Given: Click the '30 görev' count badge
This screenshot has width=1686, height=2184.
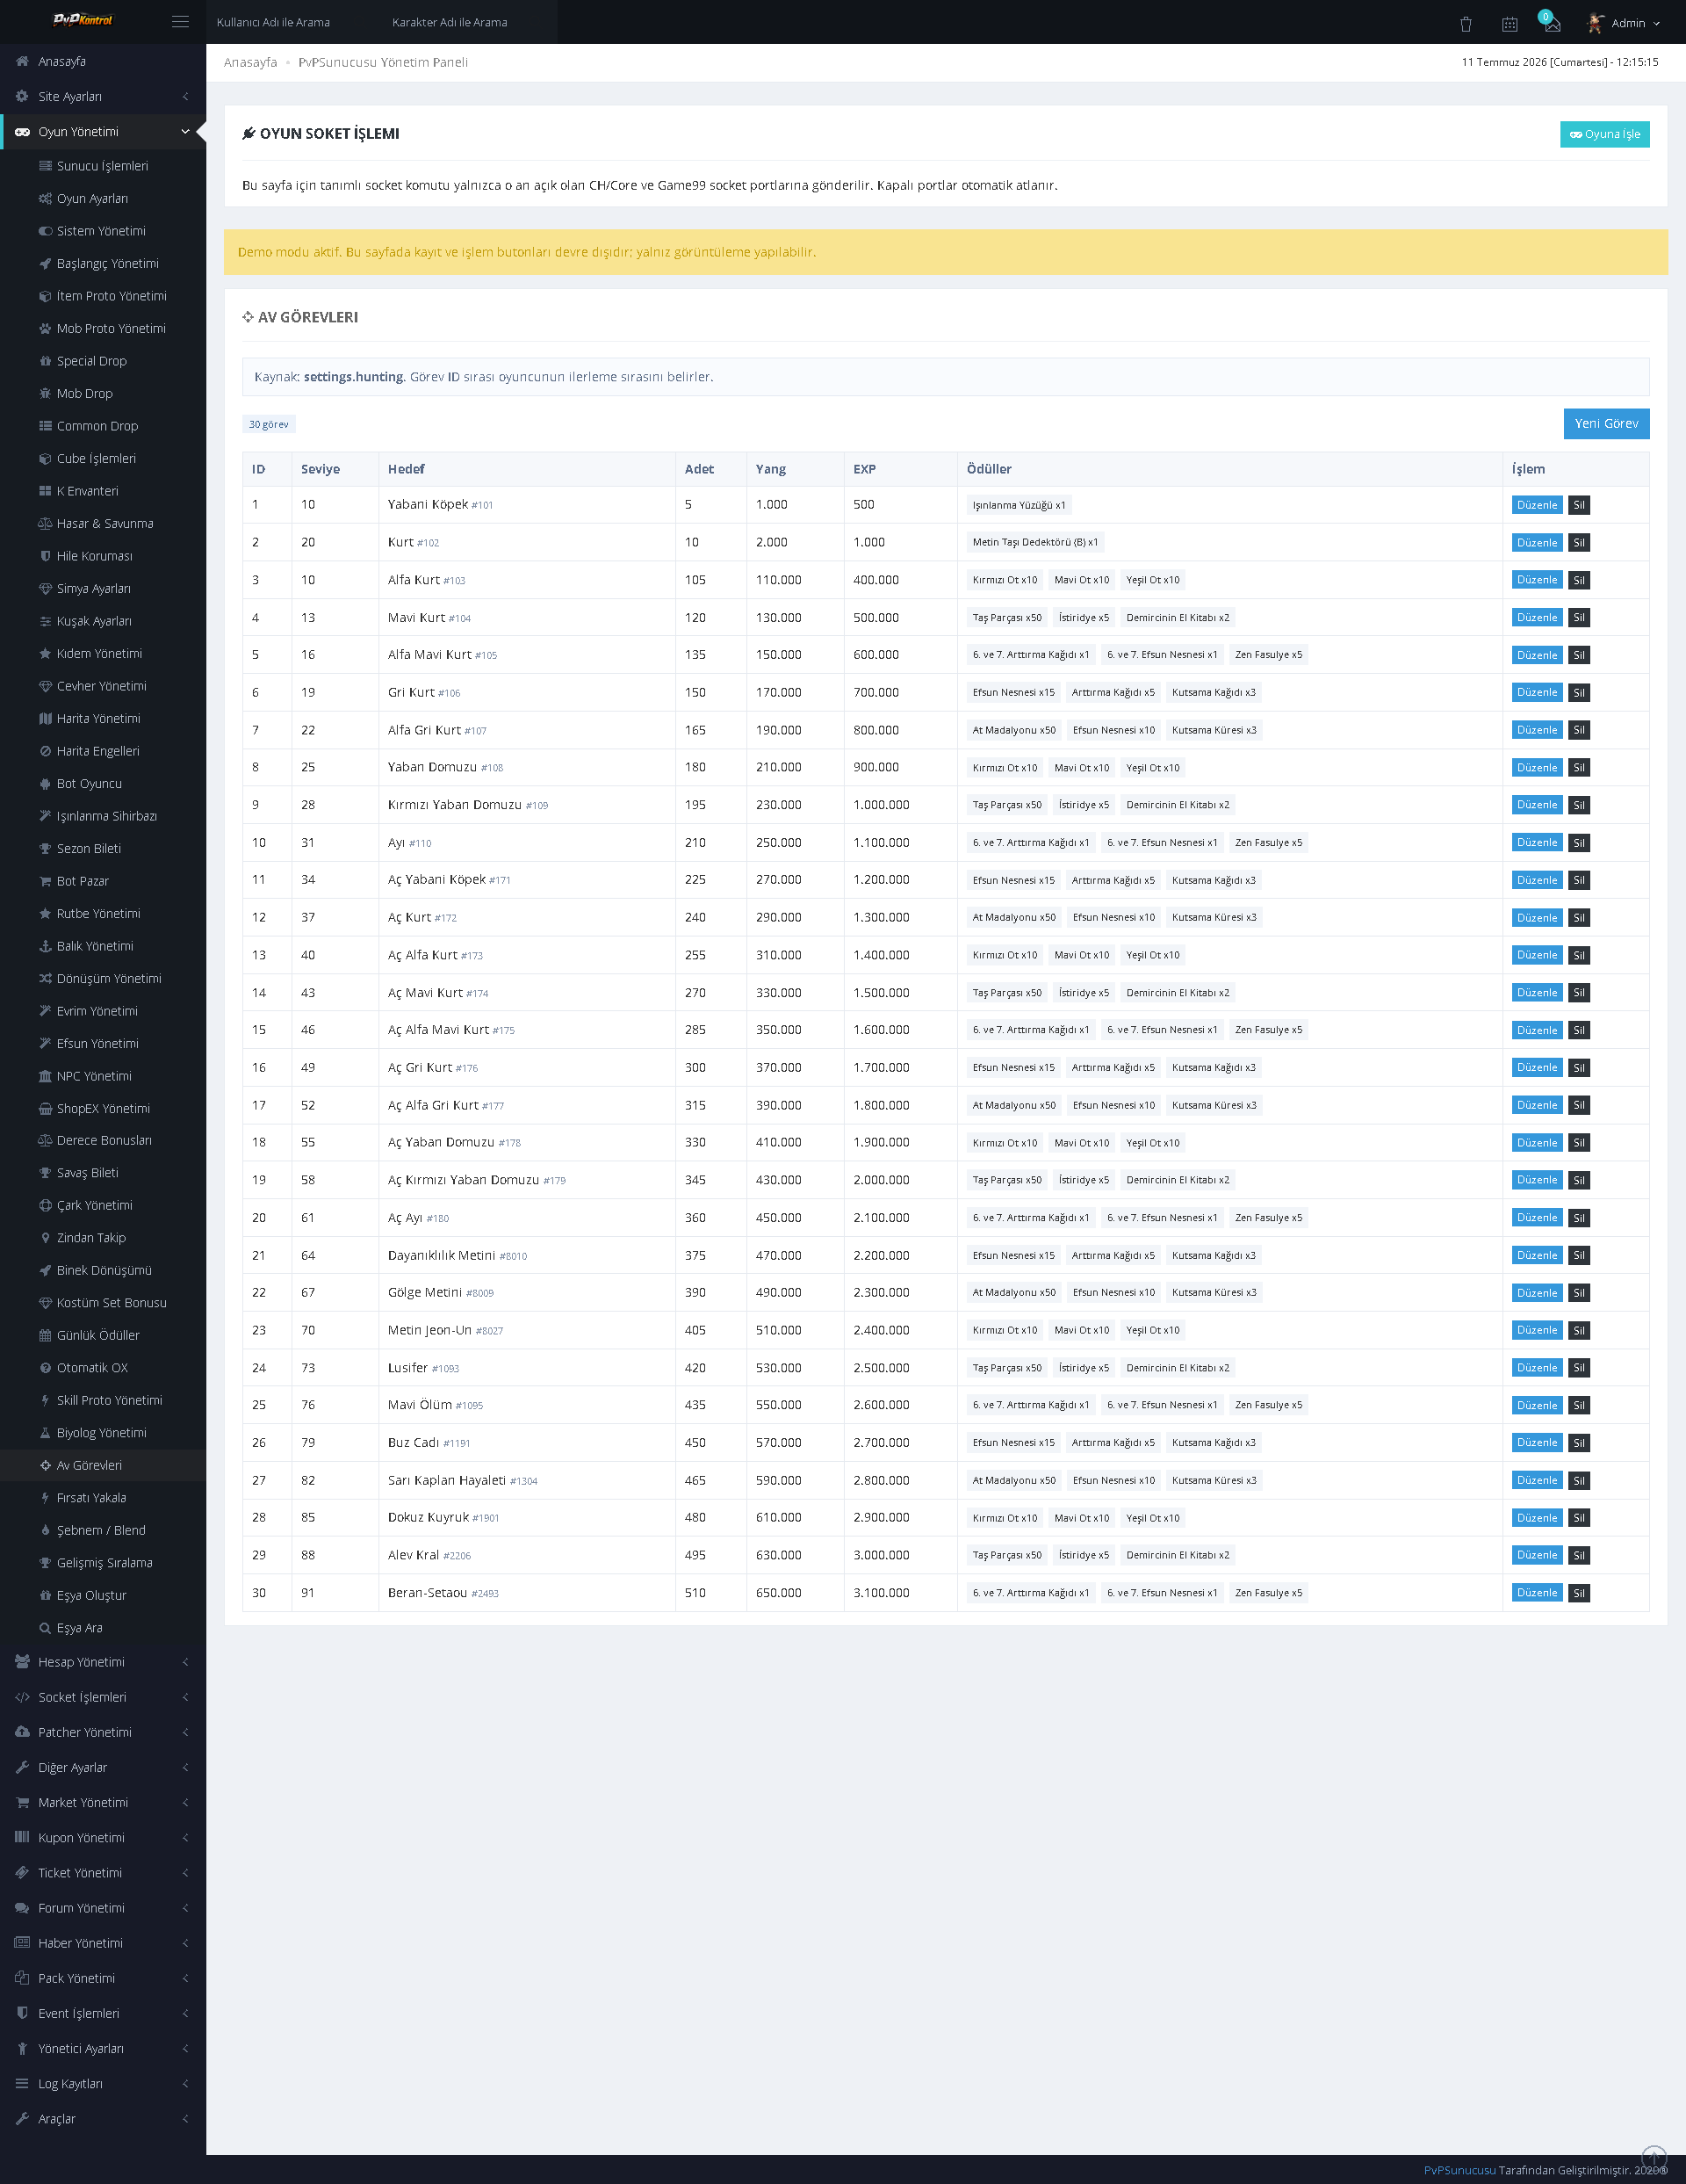Looking at the screenshot, I should coord(269,425).
